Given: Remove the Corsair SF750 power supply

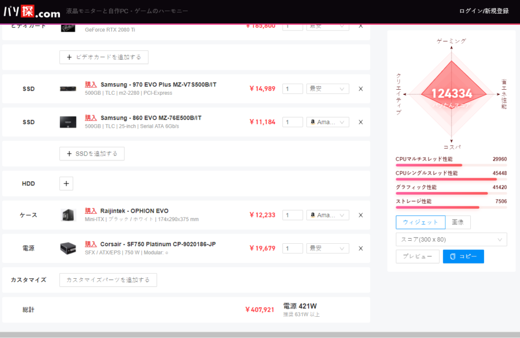Looking at the screenshot, I should tap(361, 248).
